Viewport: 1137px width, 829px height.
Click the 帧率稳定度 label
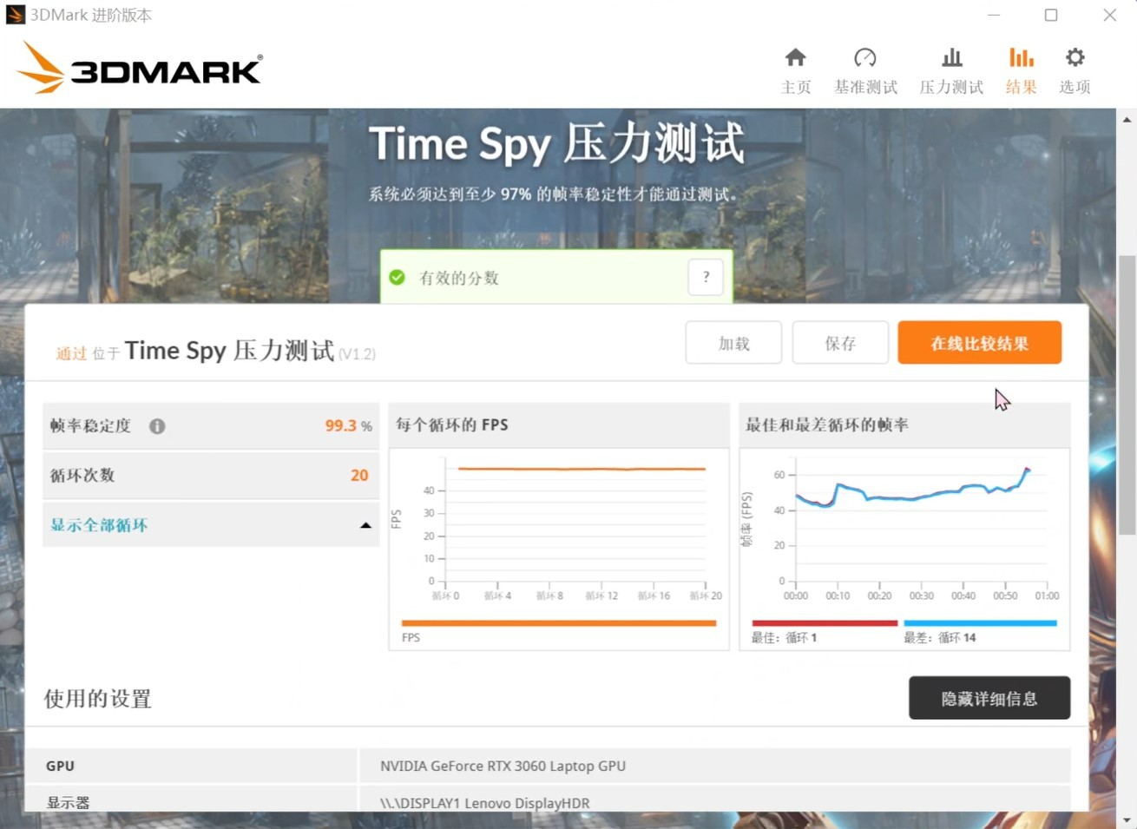[x=90, y=425]
